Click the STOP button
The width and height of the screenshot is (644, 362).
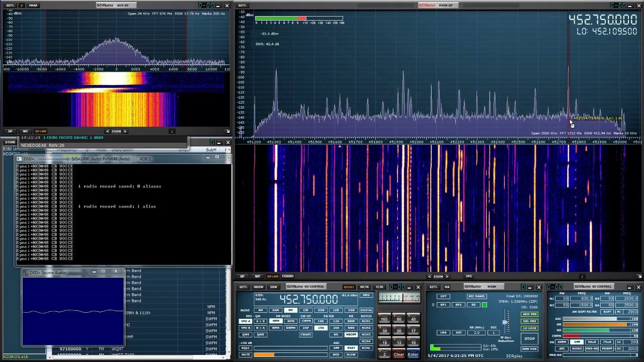(530, 338)
